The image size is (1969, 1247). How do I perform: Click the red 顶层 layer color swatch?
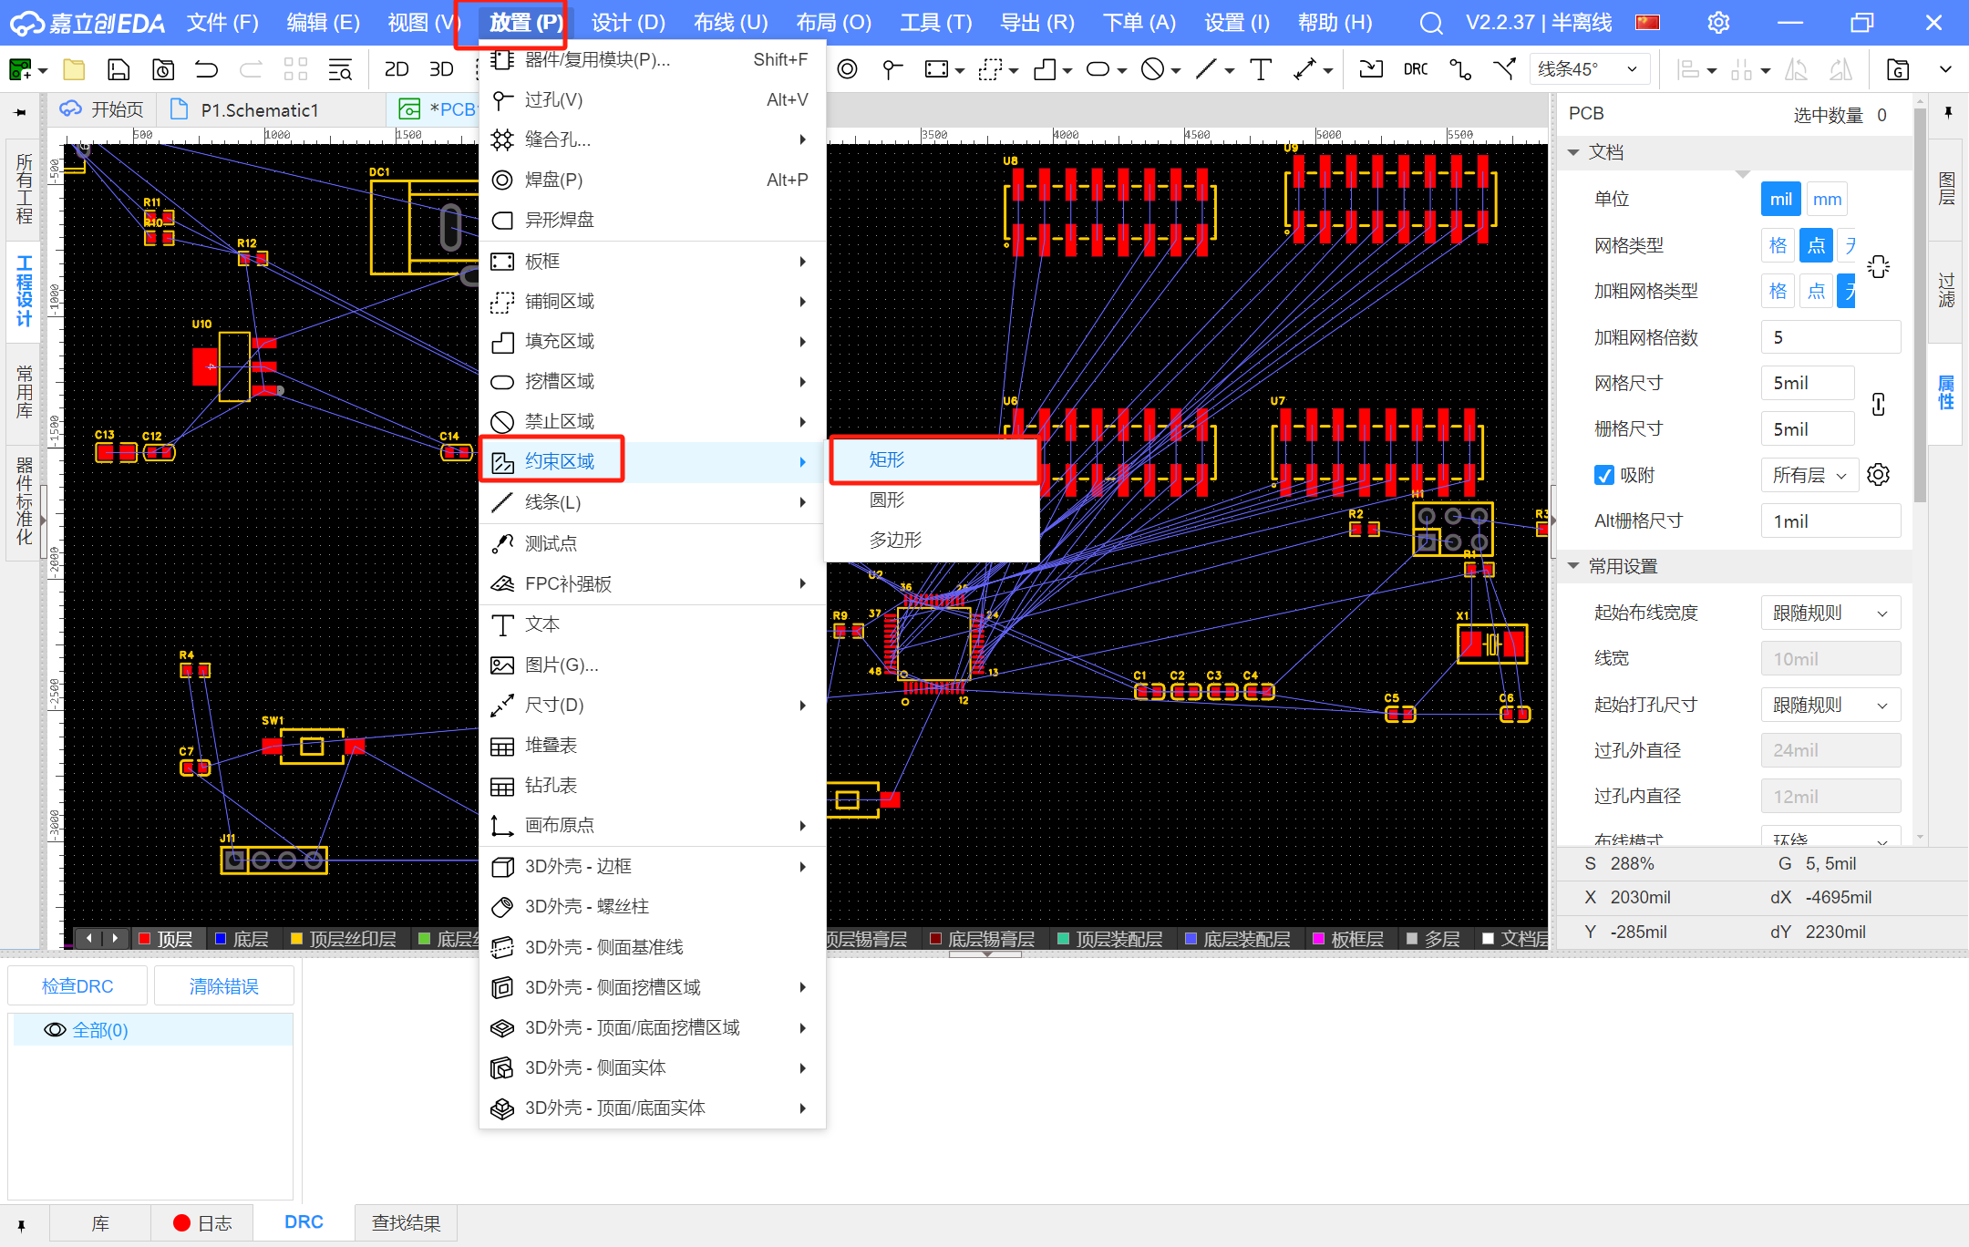[x=145, y=939]
